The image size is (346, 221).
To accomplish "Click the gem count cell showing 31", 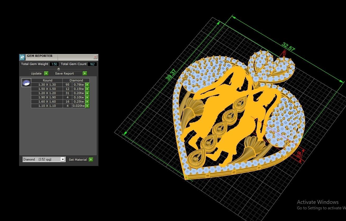I will [x=67, y=93].
